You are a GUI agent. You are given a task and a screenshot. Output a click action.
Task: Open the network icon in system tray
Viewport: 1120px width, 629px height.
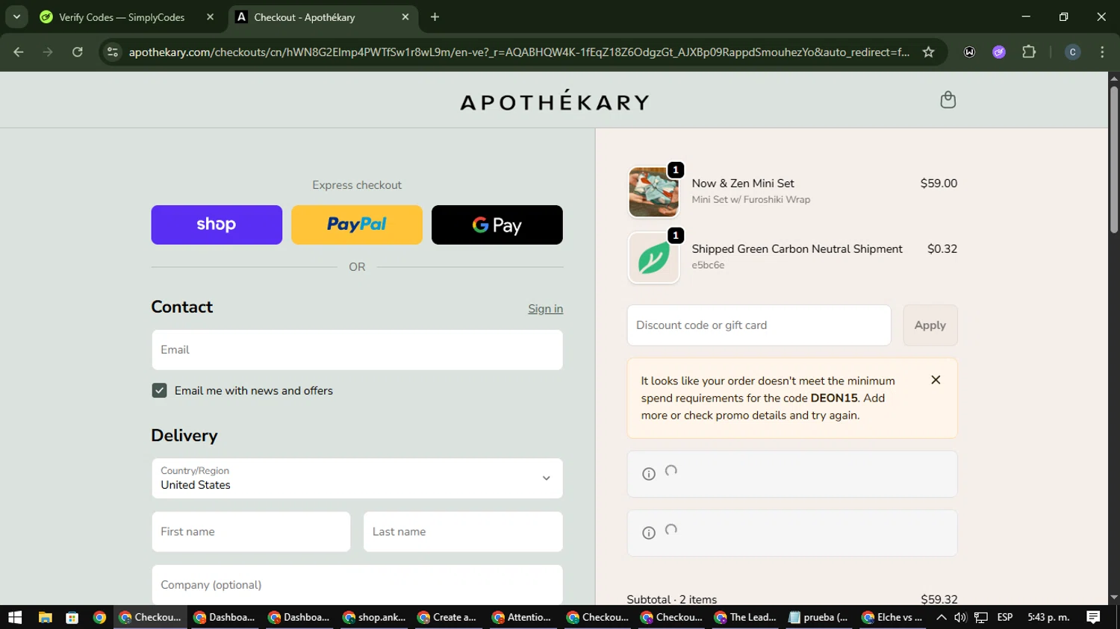[x=981, y=617]
